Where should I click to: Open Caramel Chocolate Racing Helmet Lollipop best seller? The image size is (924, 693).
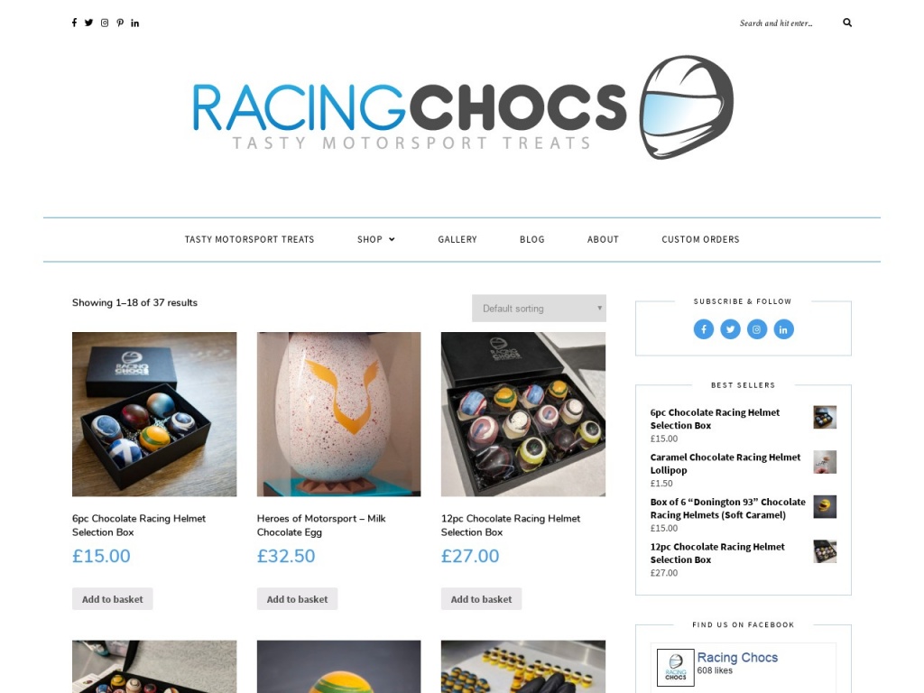(x=725, y=463)
